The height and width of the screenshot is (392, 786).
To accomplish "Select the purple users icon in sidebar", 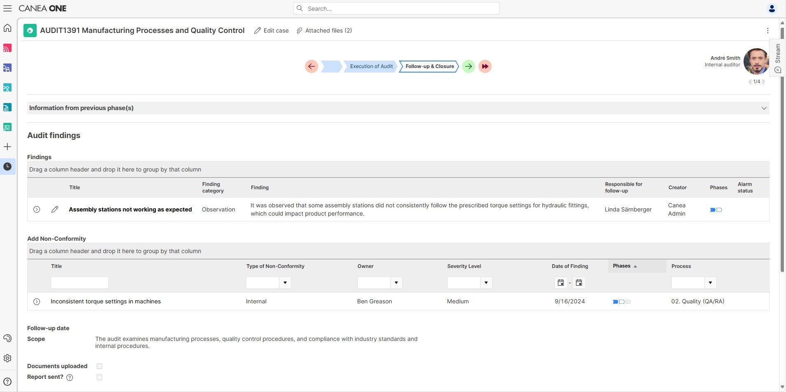I will pos(7,68).
